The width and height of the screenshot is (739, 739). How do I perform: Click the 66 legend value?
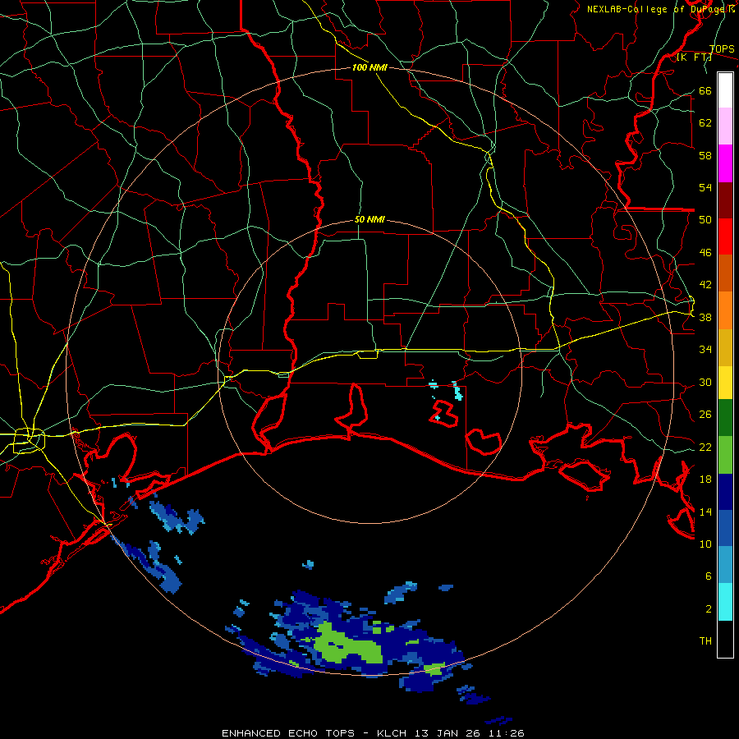tap(705, 90)
